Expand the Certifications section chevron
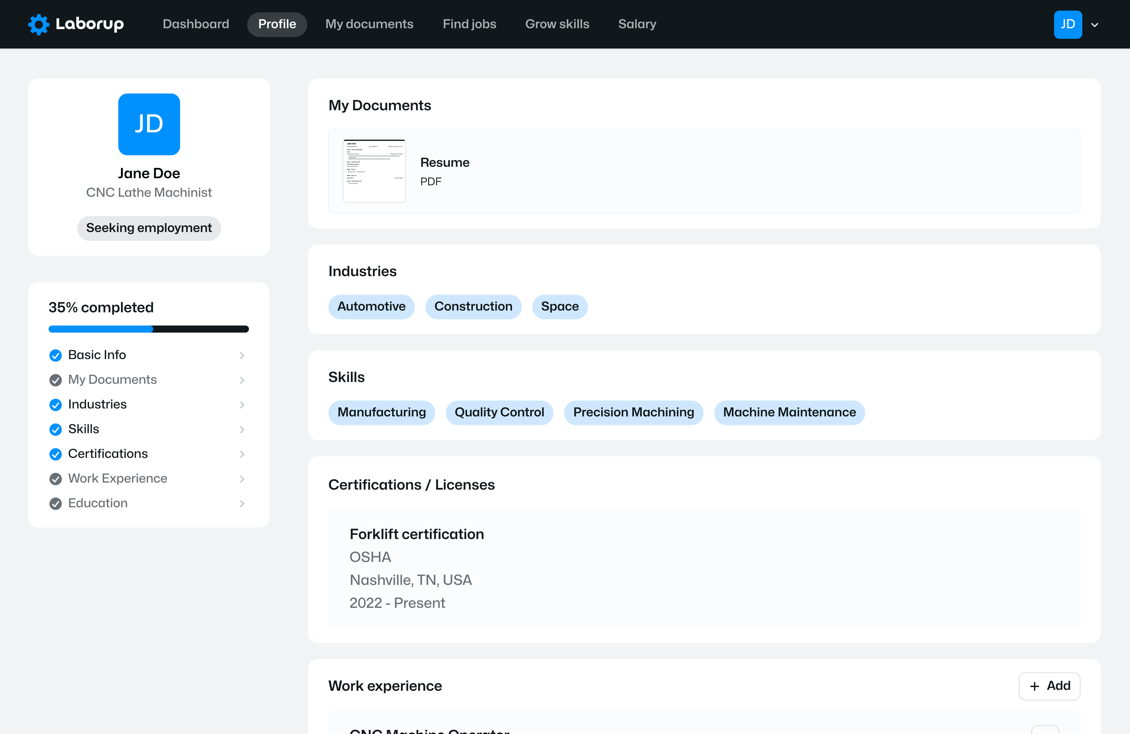 242,454
